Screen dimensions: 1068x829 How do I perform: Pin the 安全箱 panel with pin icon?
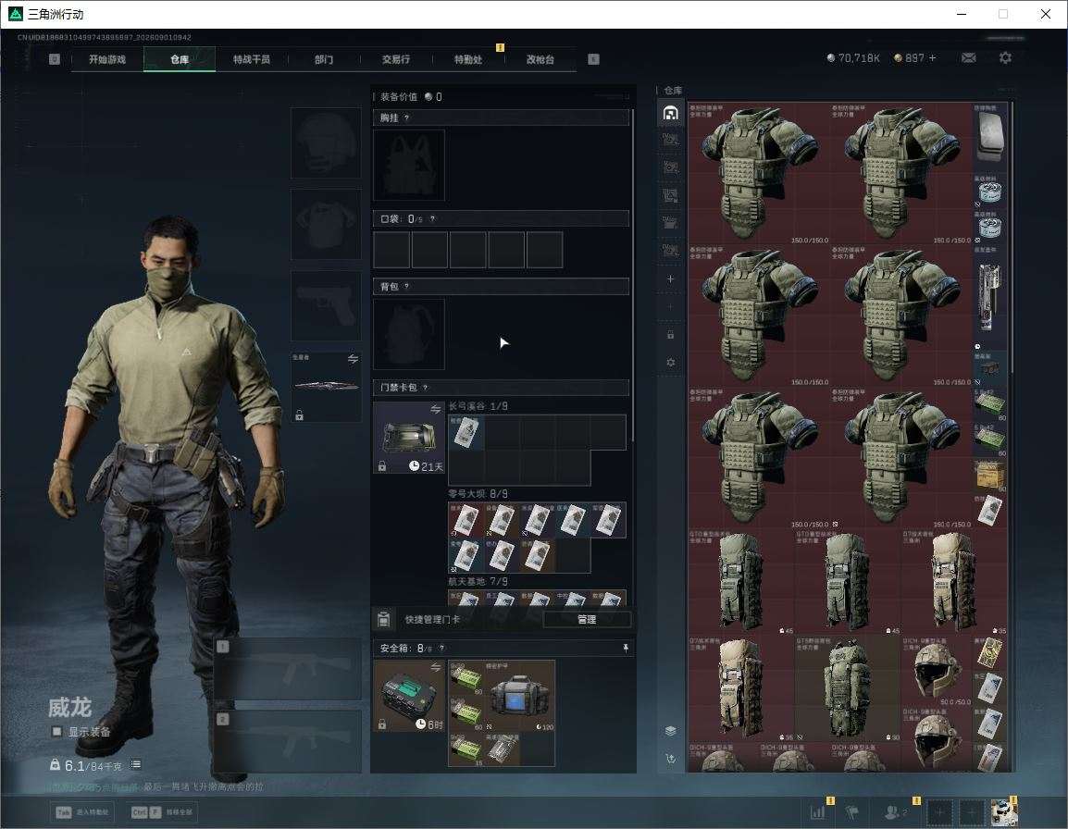click(626, 648)
